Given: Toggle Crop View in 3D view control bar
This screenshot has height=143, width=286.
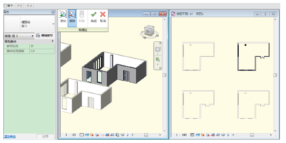Looking at the screenshot, I should (107, 135).
